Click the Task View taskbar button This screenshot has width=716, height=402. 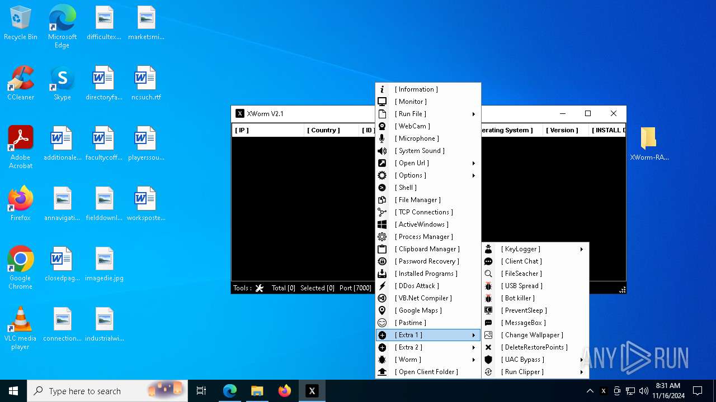[x=201, y=391]
